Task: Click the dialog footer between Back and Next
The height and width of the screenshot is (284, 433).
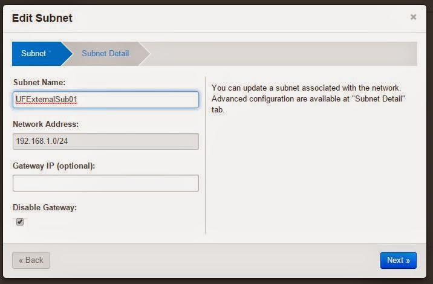Action: click(x=215, y=260)
